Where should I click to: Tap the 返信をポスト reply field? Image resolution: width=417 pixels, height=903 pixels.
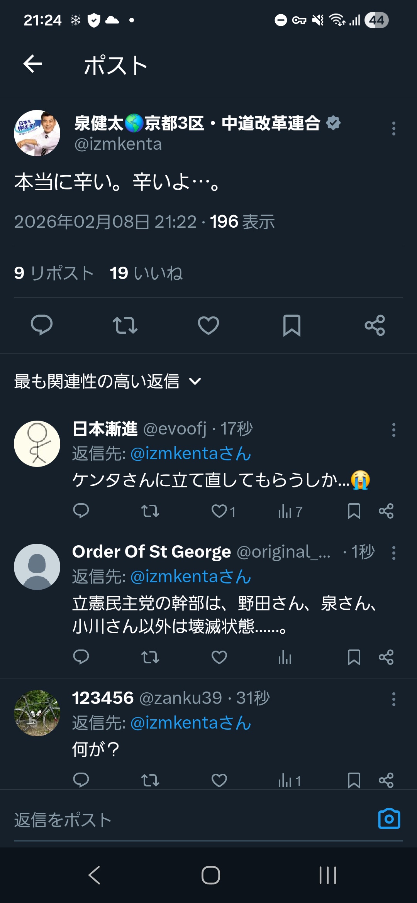(x=185, y=820)
